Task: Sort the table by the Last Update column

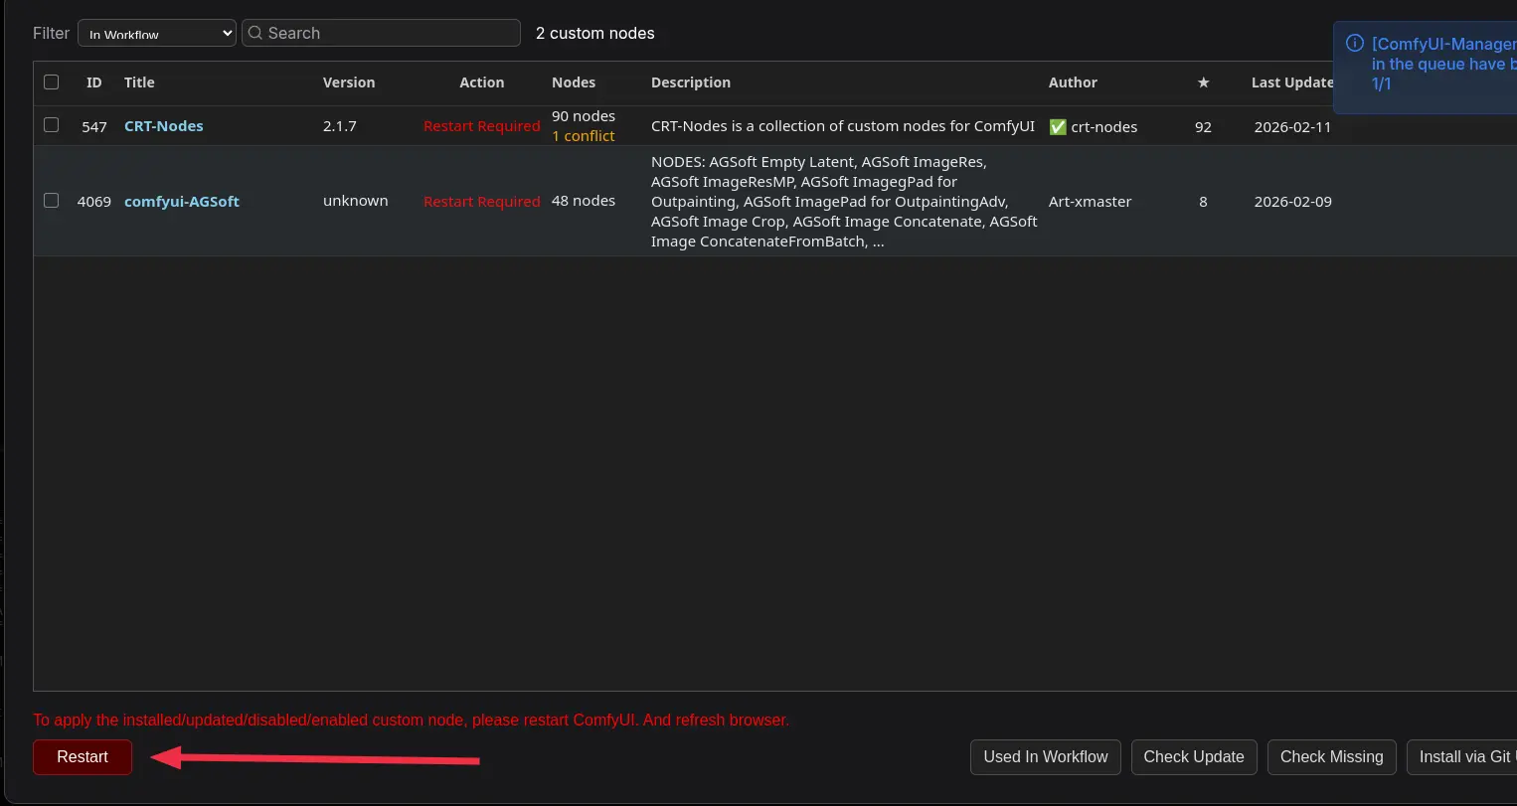Action: tap(1291, 82)
